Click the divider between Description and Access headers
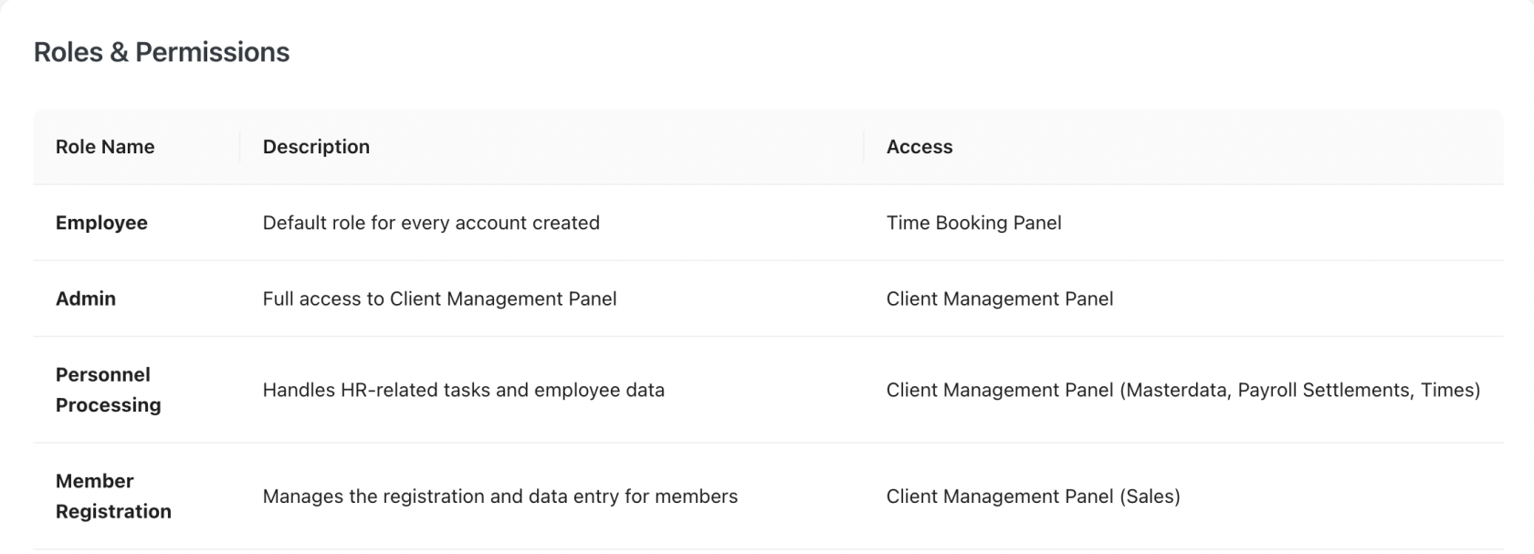 tap(864, 147)
